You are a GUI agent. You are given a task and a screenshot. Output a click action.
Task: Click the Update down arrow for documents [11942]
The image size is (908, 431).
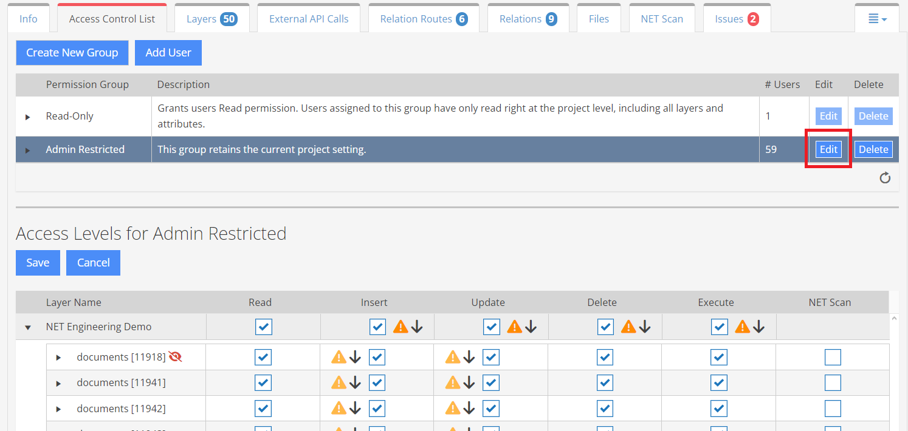tap(469, 409)
